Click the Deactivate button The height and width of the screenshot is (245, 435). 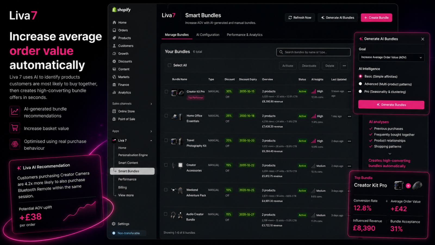309,66
